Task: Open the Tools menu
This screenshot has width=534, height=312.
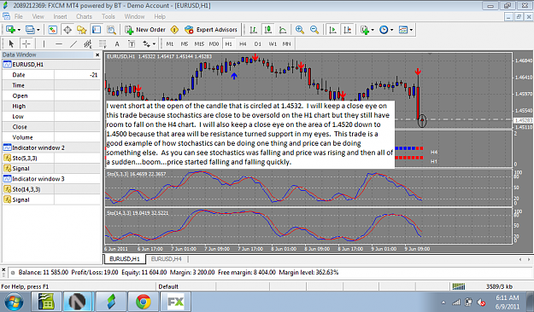Action: [x=109, y=16]
